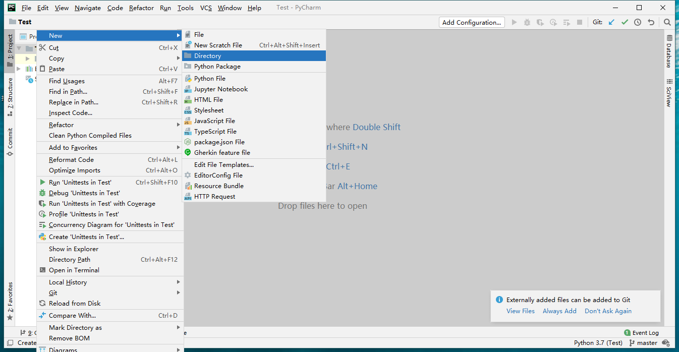Choose Show in Explorer
The width and height of the screenshot is (679, 352).
(x=110, y=249)
